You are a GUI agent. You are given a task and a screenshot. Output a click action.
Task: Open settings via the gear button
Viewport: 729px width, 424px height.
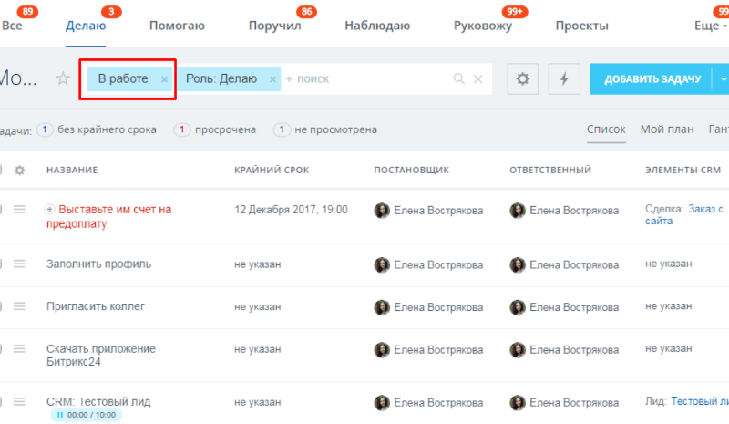coord(522,79)
